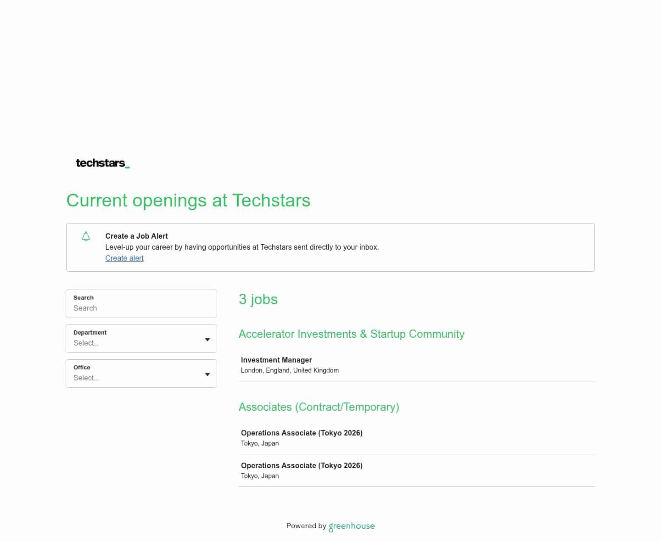Click Tokyo, Japan under the last job listing
Image resolution: width=661 pixels, height=542 pixels.
(x=260, y=476)
